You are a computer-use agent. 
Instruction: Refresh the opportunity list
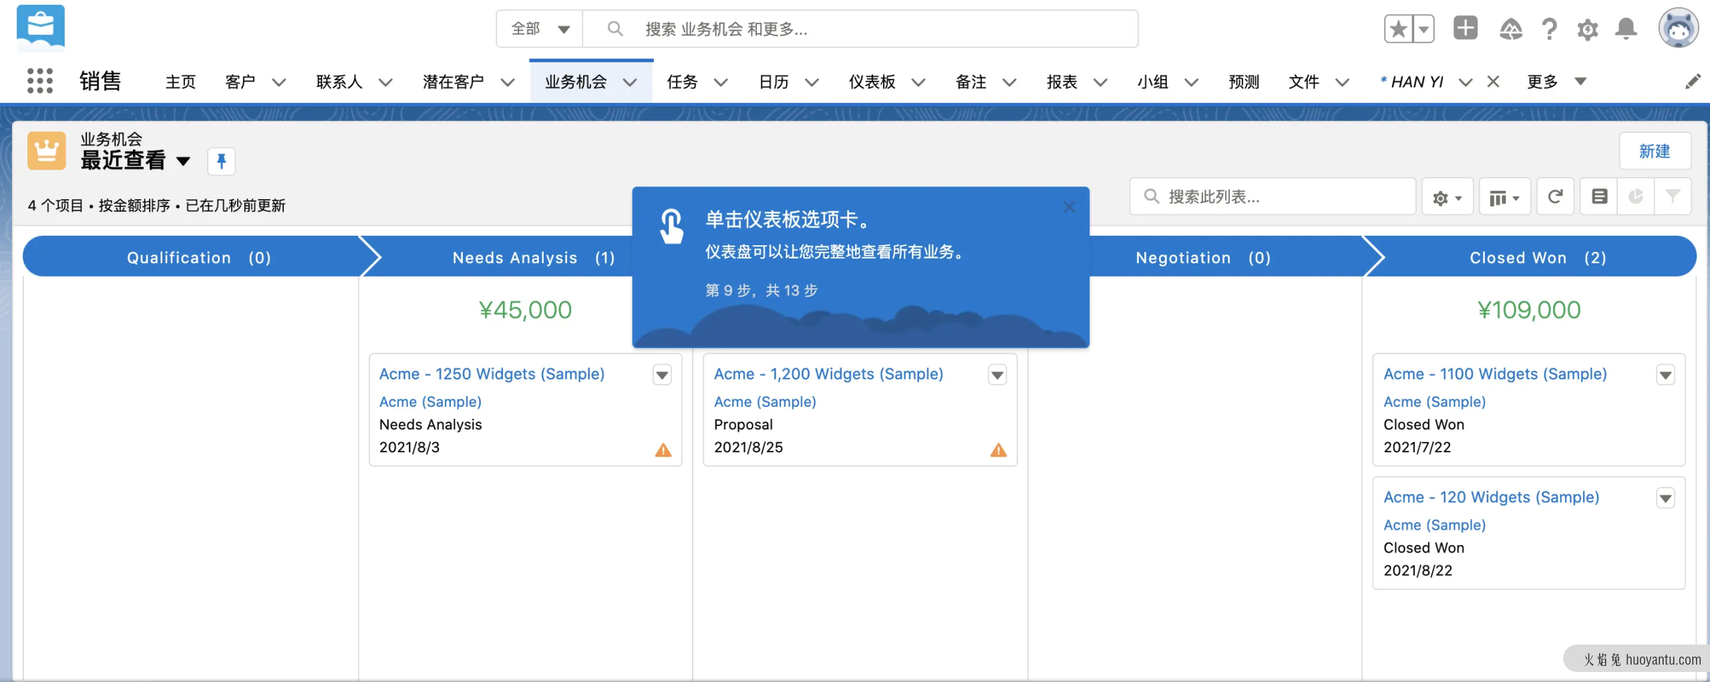tap(1555, 196)
